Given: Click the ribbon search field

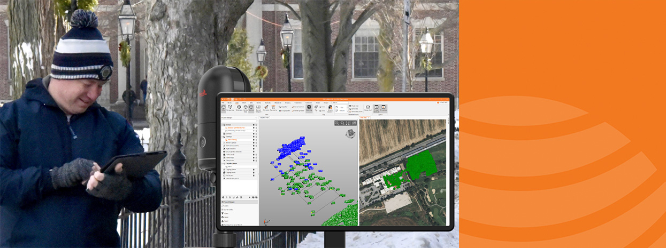Looking at the screenshot, I should (340, 102).
